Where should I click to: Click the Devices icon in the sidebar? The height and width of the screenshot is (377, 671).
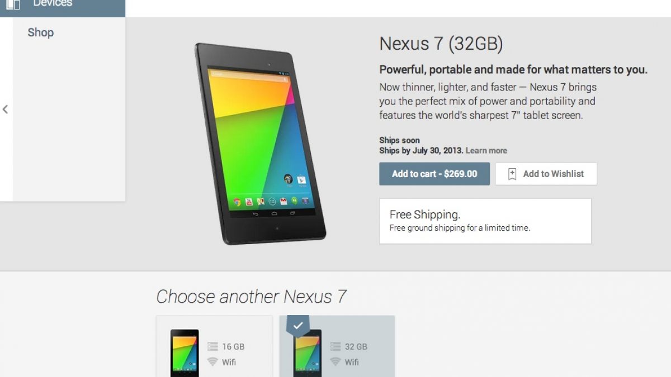[13, 4]
